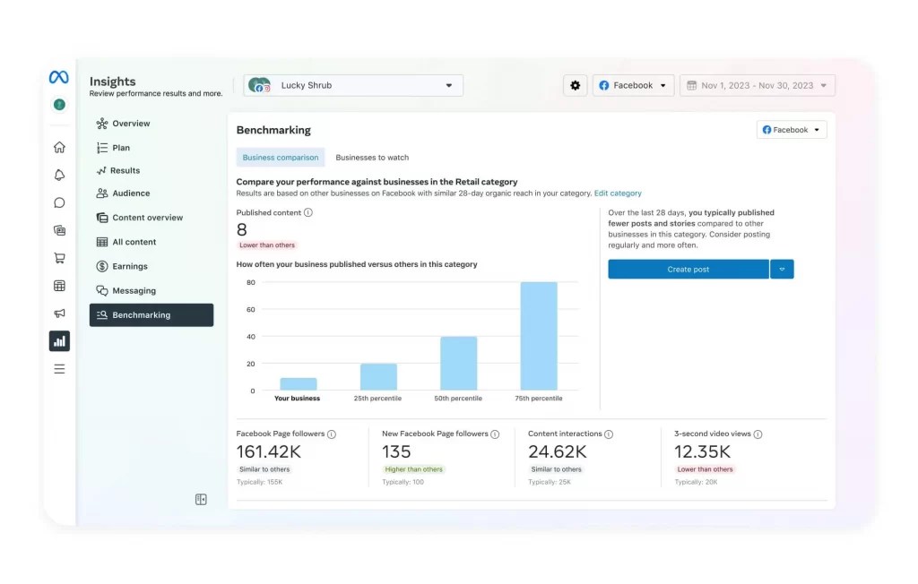Image resolution: width=918 pixels, height=584 pixels.
Task: Expand the Create post split-button arrow
Action: 782,269
